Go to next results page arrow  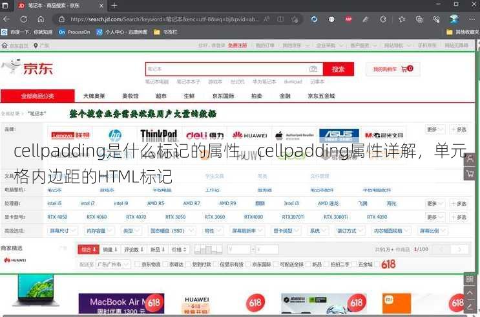(x=459, y=250)
